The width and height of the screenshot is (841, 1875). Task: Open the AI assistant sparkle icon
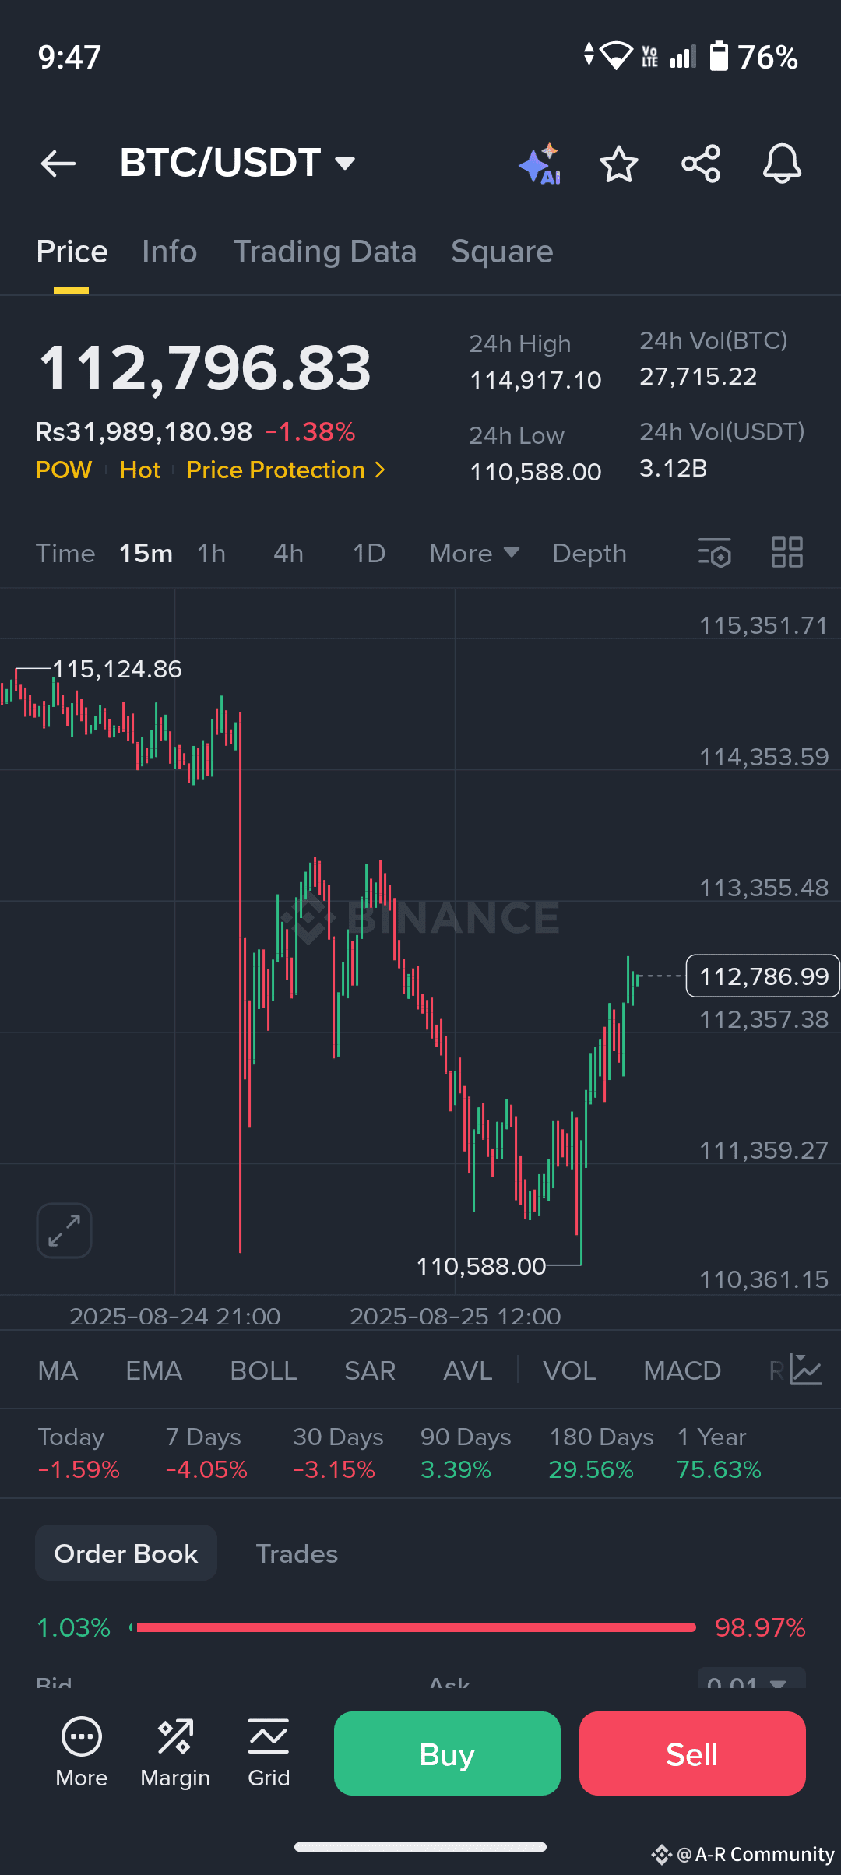click(540, 164)
